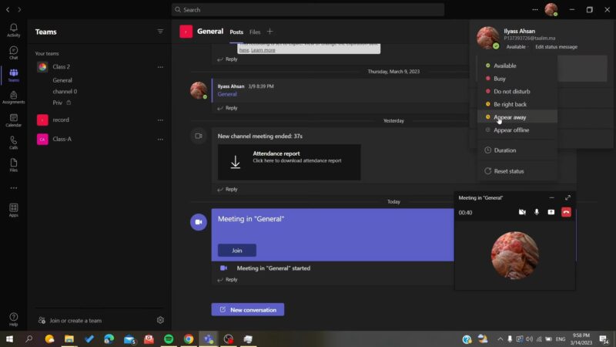Open Settings and more ellipsis in title bar

coord(535,9)
